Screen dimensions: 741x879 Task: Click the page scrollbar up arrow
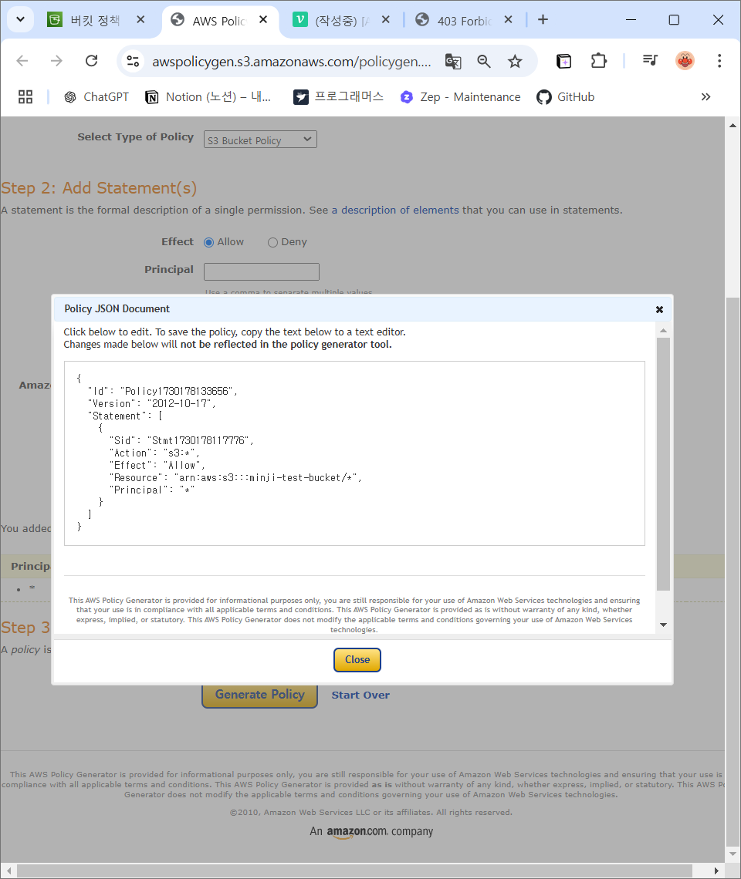[733, 125]
